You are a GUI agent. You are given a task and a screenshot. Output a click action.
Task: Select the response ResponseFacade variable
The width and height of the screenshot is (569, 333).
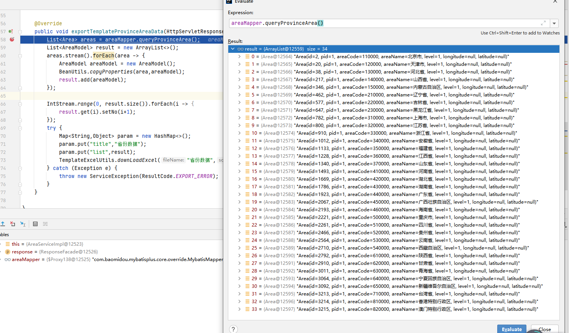[51, 252]
